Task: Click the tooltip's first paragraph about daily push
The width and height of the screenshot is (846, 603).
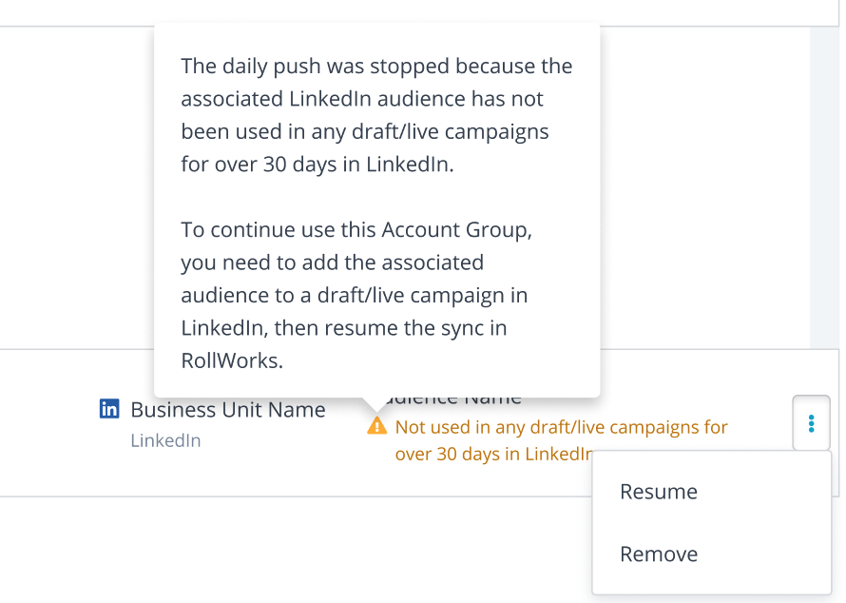Action: (376, 115)
